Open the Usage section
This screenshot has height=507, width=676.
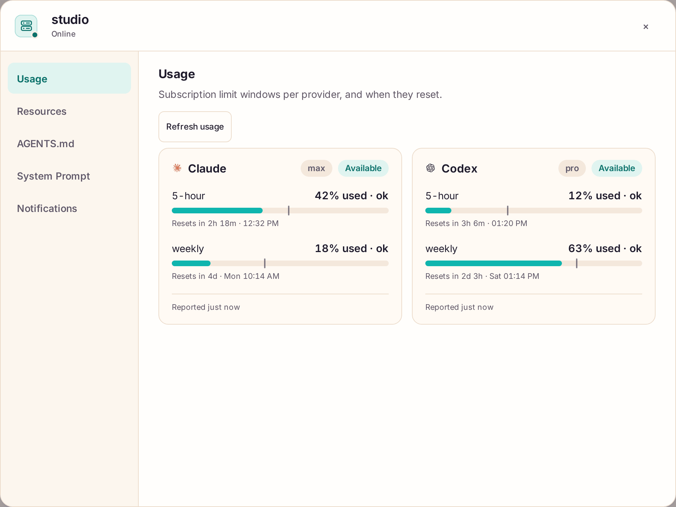tap(69, 79)
